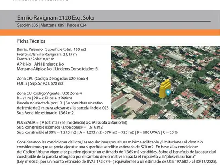Click the line starting 'del Código Urbano vigente'
This screenshot has width=220, height=165.
click(x=116, y=152)
